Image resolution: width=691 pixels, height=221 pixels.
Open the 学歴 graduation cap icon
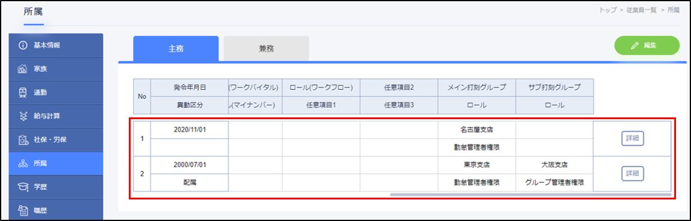click(23, 187)
